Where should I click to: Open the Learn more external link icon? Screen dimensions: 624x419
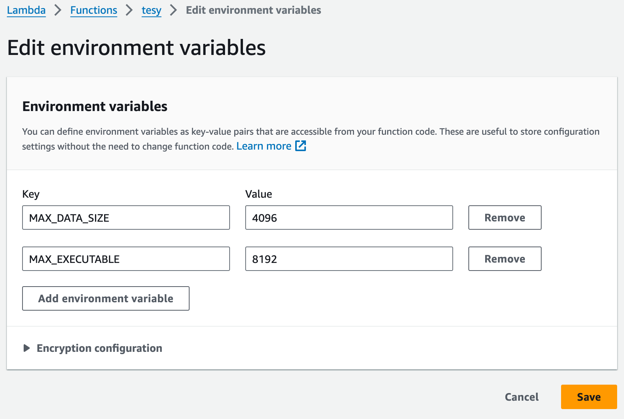[x=301, y=146]
